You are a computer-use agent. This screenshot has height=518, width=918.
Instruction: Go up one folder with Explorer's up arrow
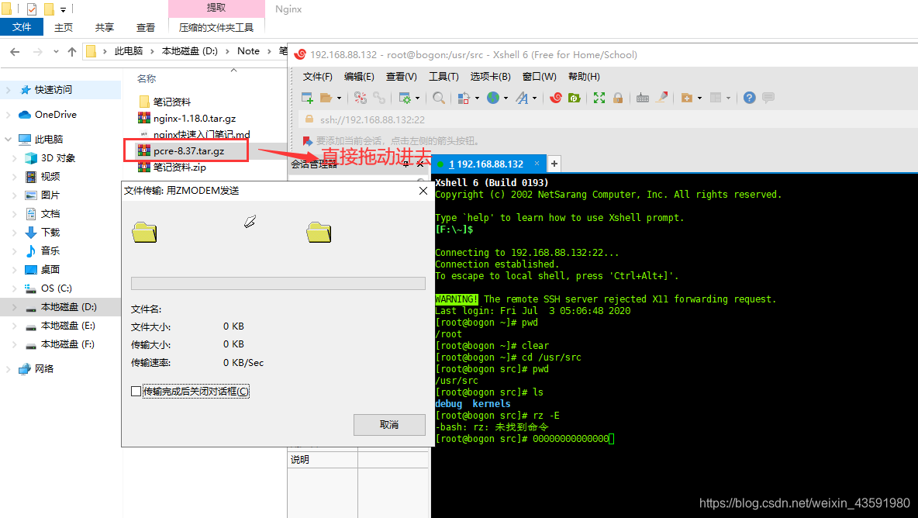pyautogui.click(x=72, y=51)
